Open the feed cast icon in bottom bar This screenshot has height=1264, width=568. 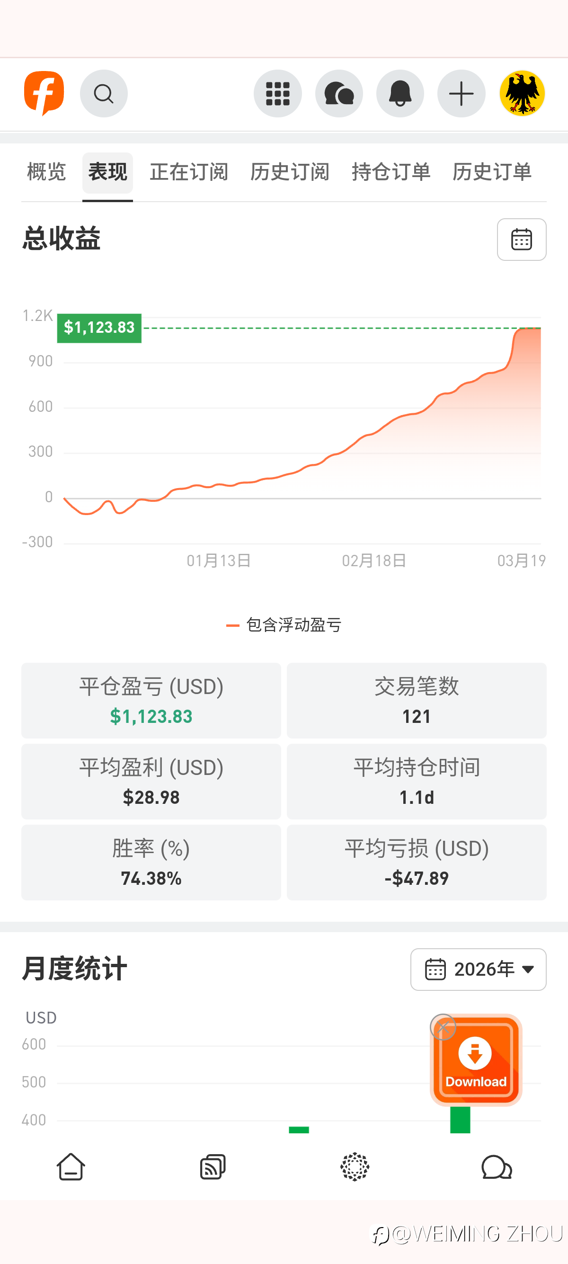click(x=213, y=1166)
